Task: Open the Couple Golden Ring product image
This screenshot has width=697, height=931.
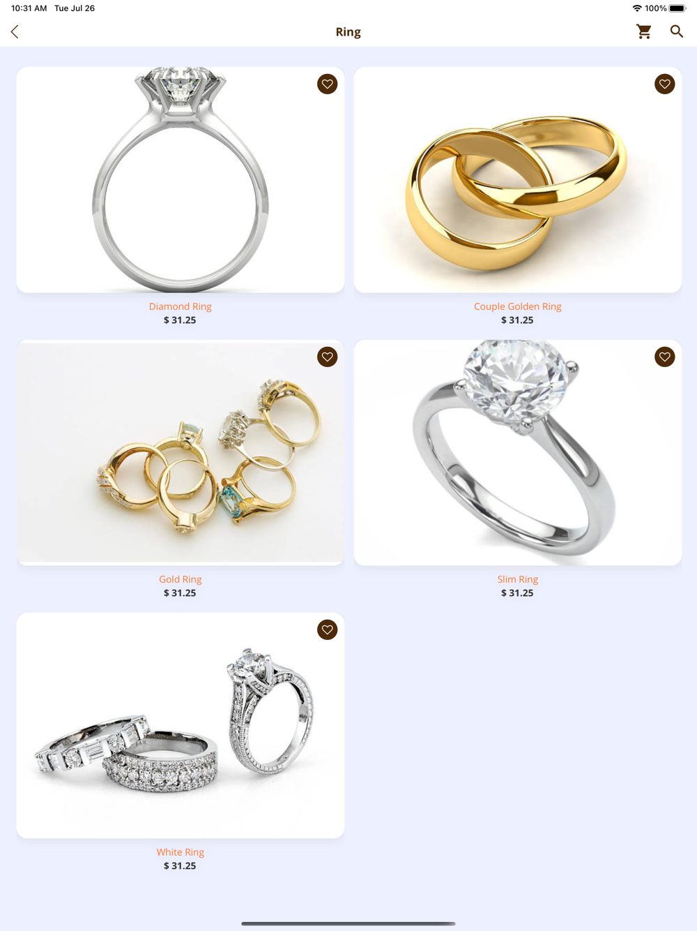Action: [518, 180]
